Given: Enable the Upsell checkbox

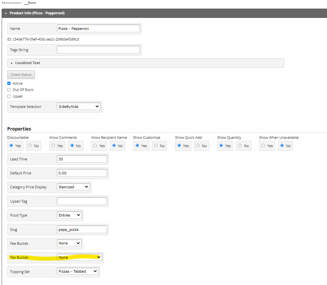Looking at the screenshot, I should [x=9, y=96].
